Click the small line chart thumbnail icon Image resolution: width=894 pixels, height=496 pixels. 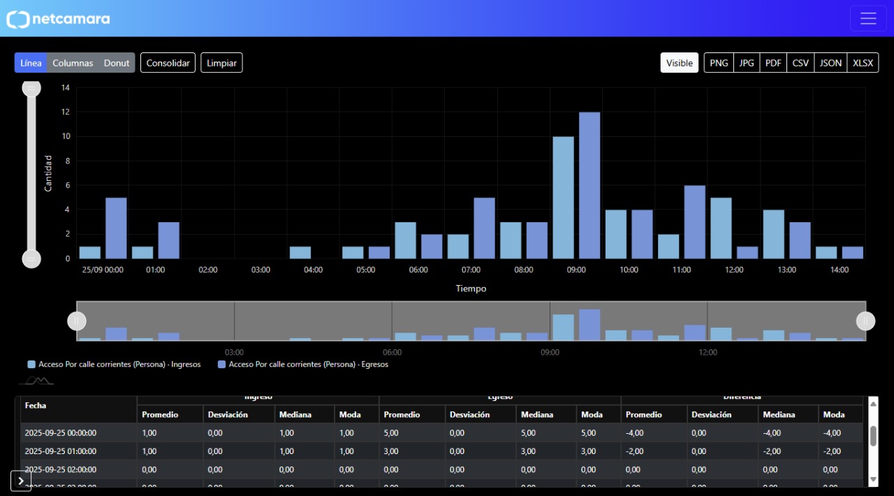[36, 381]
